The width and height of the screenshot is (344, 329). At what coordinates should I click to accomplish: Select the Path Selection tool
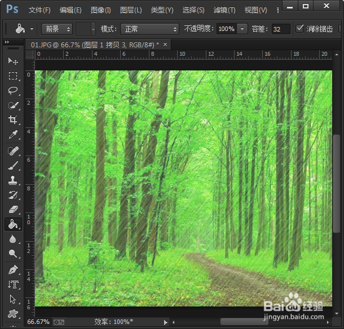tap(13, 299)
